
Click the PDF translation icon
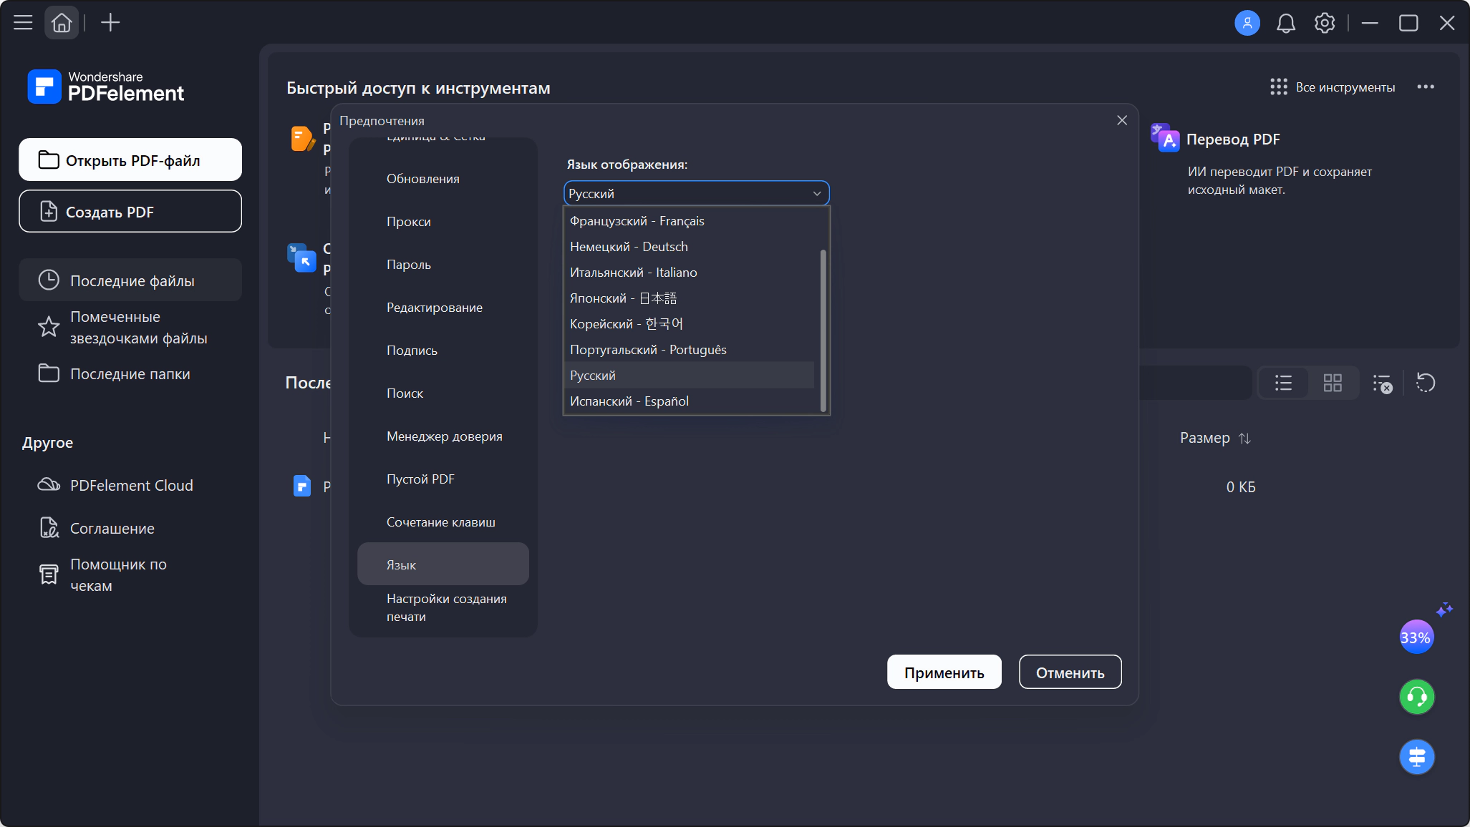tap(1165, 137)
